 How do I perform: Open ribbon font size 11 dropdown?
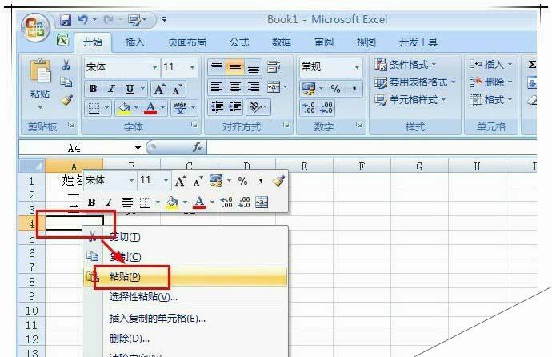pyautogui.click(x=192, y=67)
